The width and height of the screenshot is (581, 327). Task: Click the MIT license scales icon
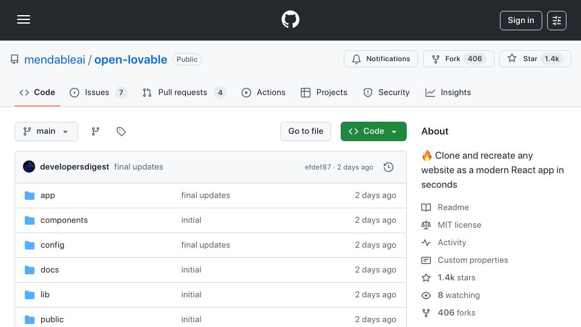click(x=426, y=225)
